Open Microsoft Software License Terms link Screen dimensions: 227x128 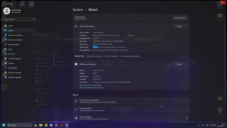pyautogui.click(x=92, y=88)
